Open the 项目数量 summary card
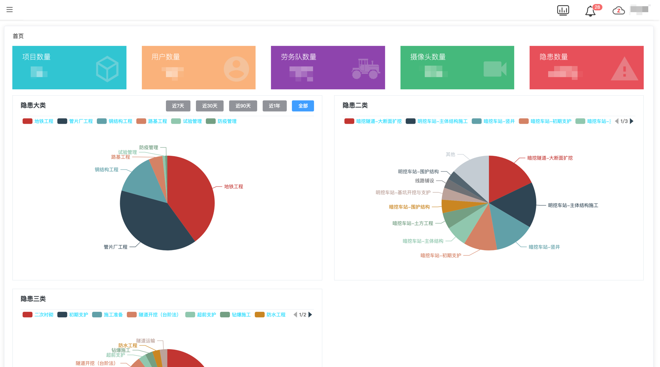 coord(69,68)
